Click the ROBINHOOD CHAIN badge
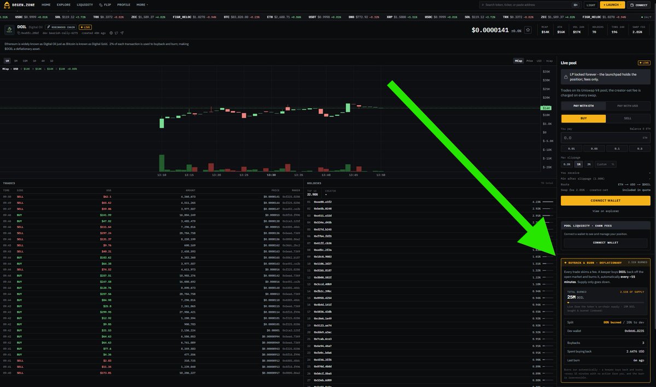The image size is (656, 387). pyautogui.click(x=61, y=27)
